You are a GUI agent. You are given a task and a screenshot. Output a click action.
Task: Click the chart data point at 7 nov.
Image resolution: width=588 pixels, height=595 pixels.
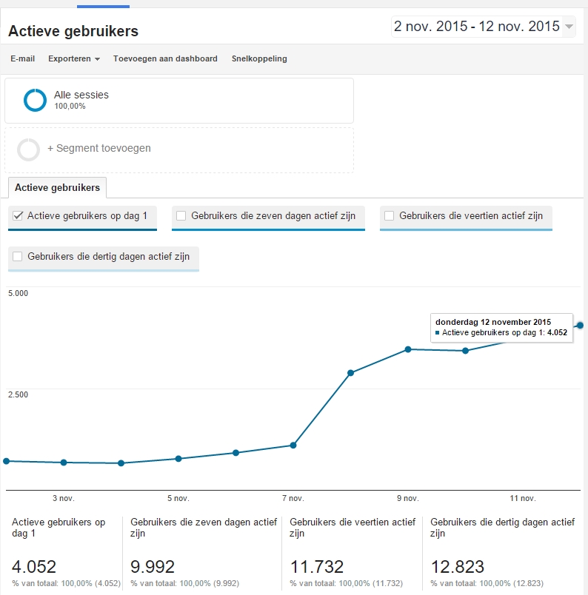(x=293, y=446)
